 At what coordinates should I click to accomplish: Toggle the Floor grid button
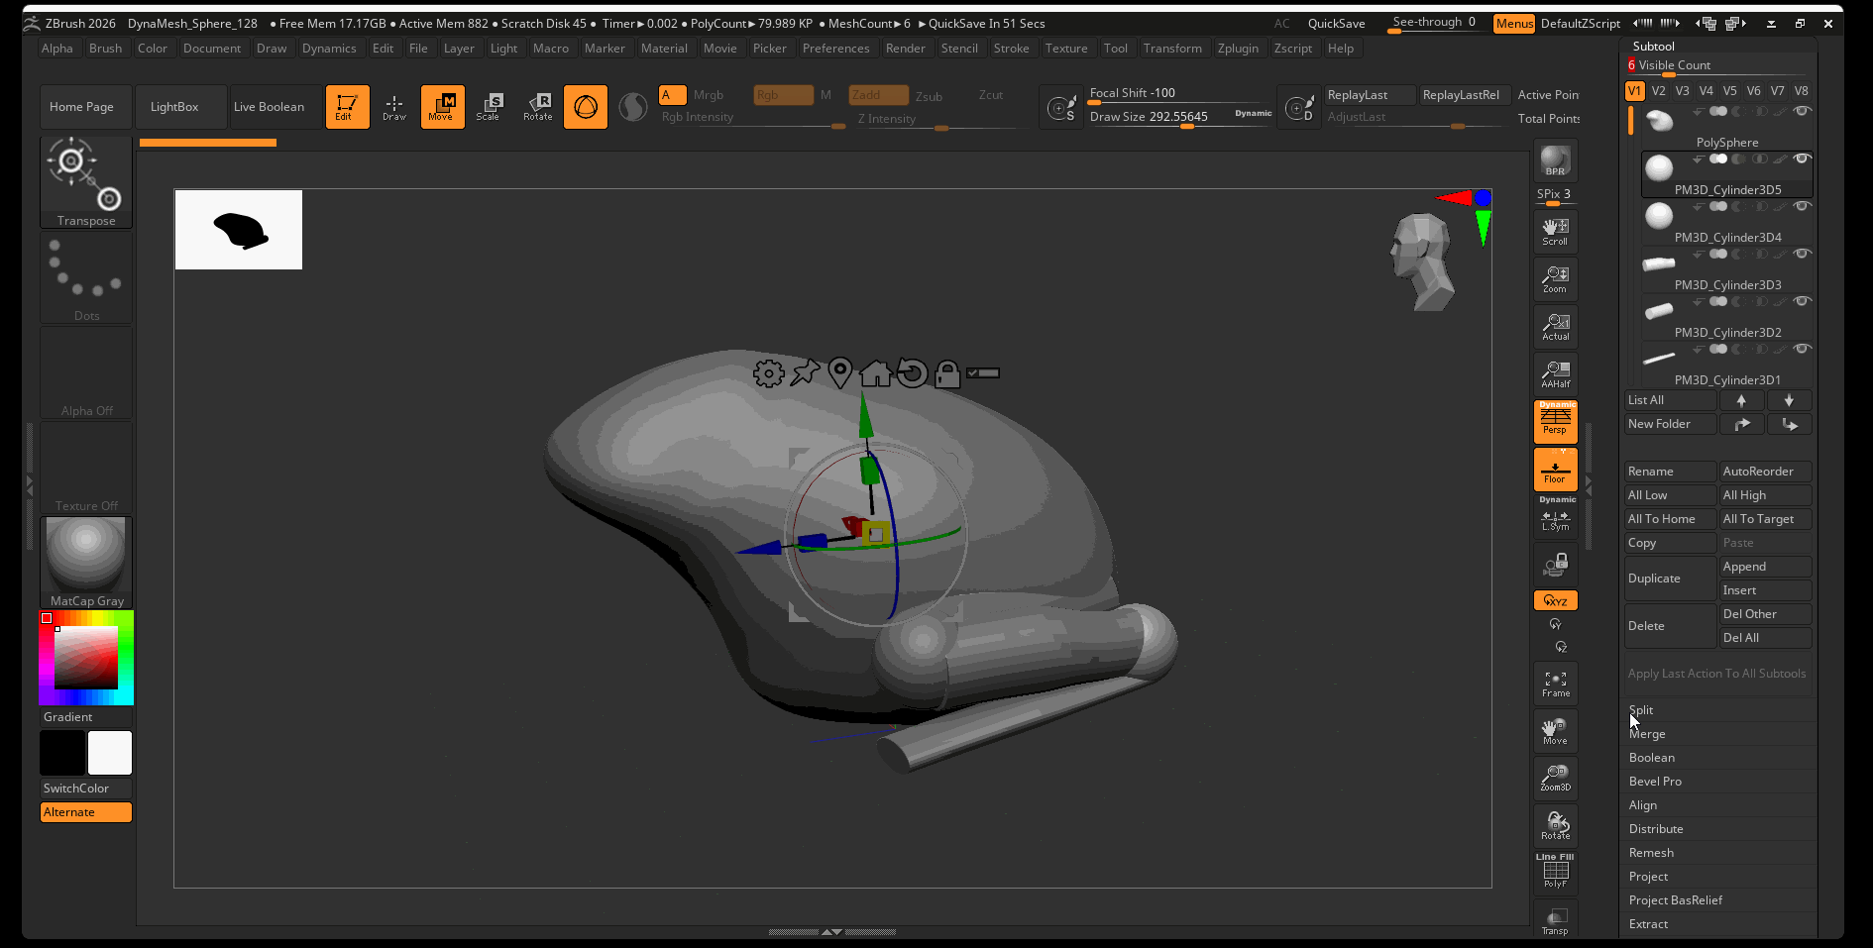(1555, 470)
